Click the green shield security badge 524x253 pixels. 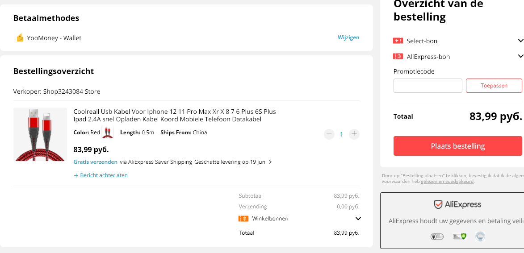[x=459, y=236]
